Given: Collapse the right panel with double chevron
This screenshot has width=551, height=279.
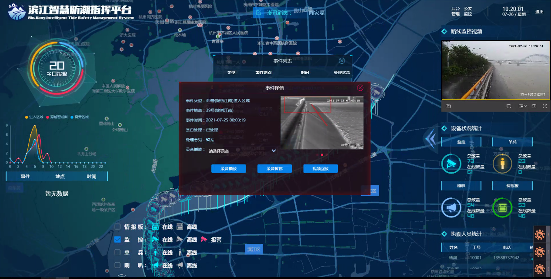Looking at the screenshot, I should [x=430, y=138].
